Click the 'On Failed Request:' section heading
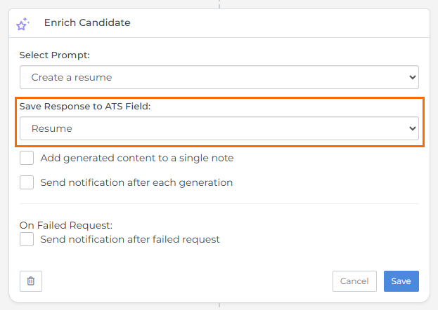 66,225
